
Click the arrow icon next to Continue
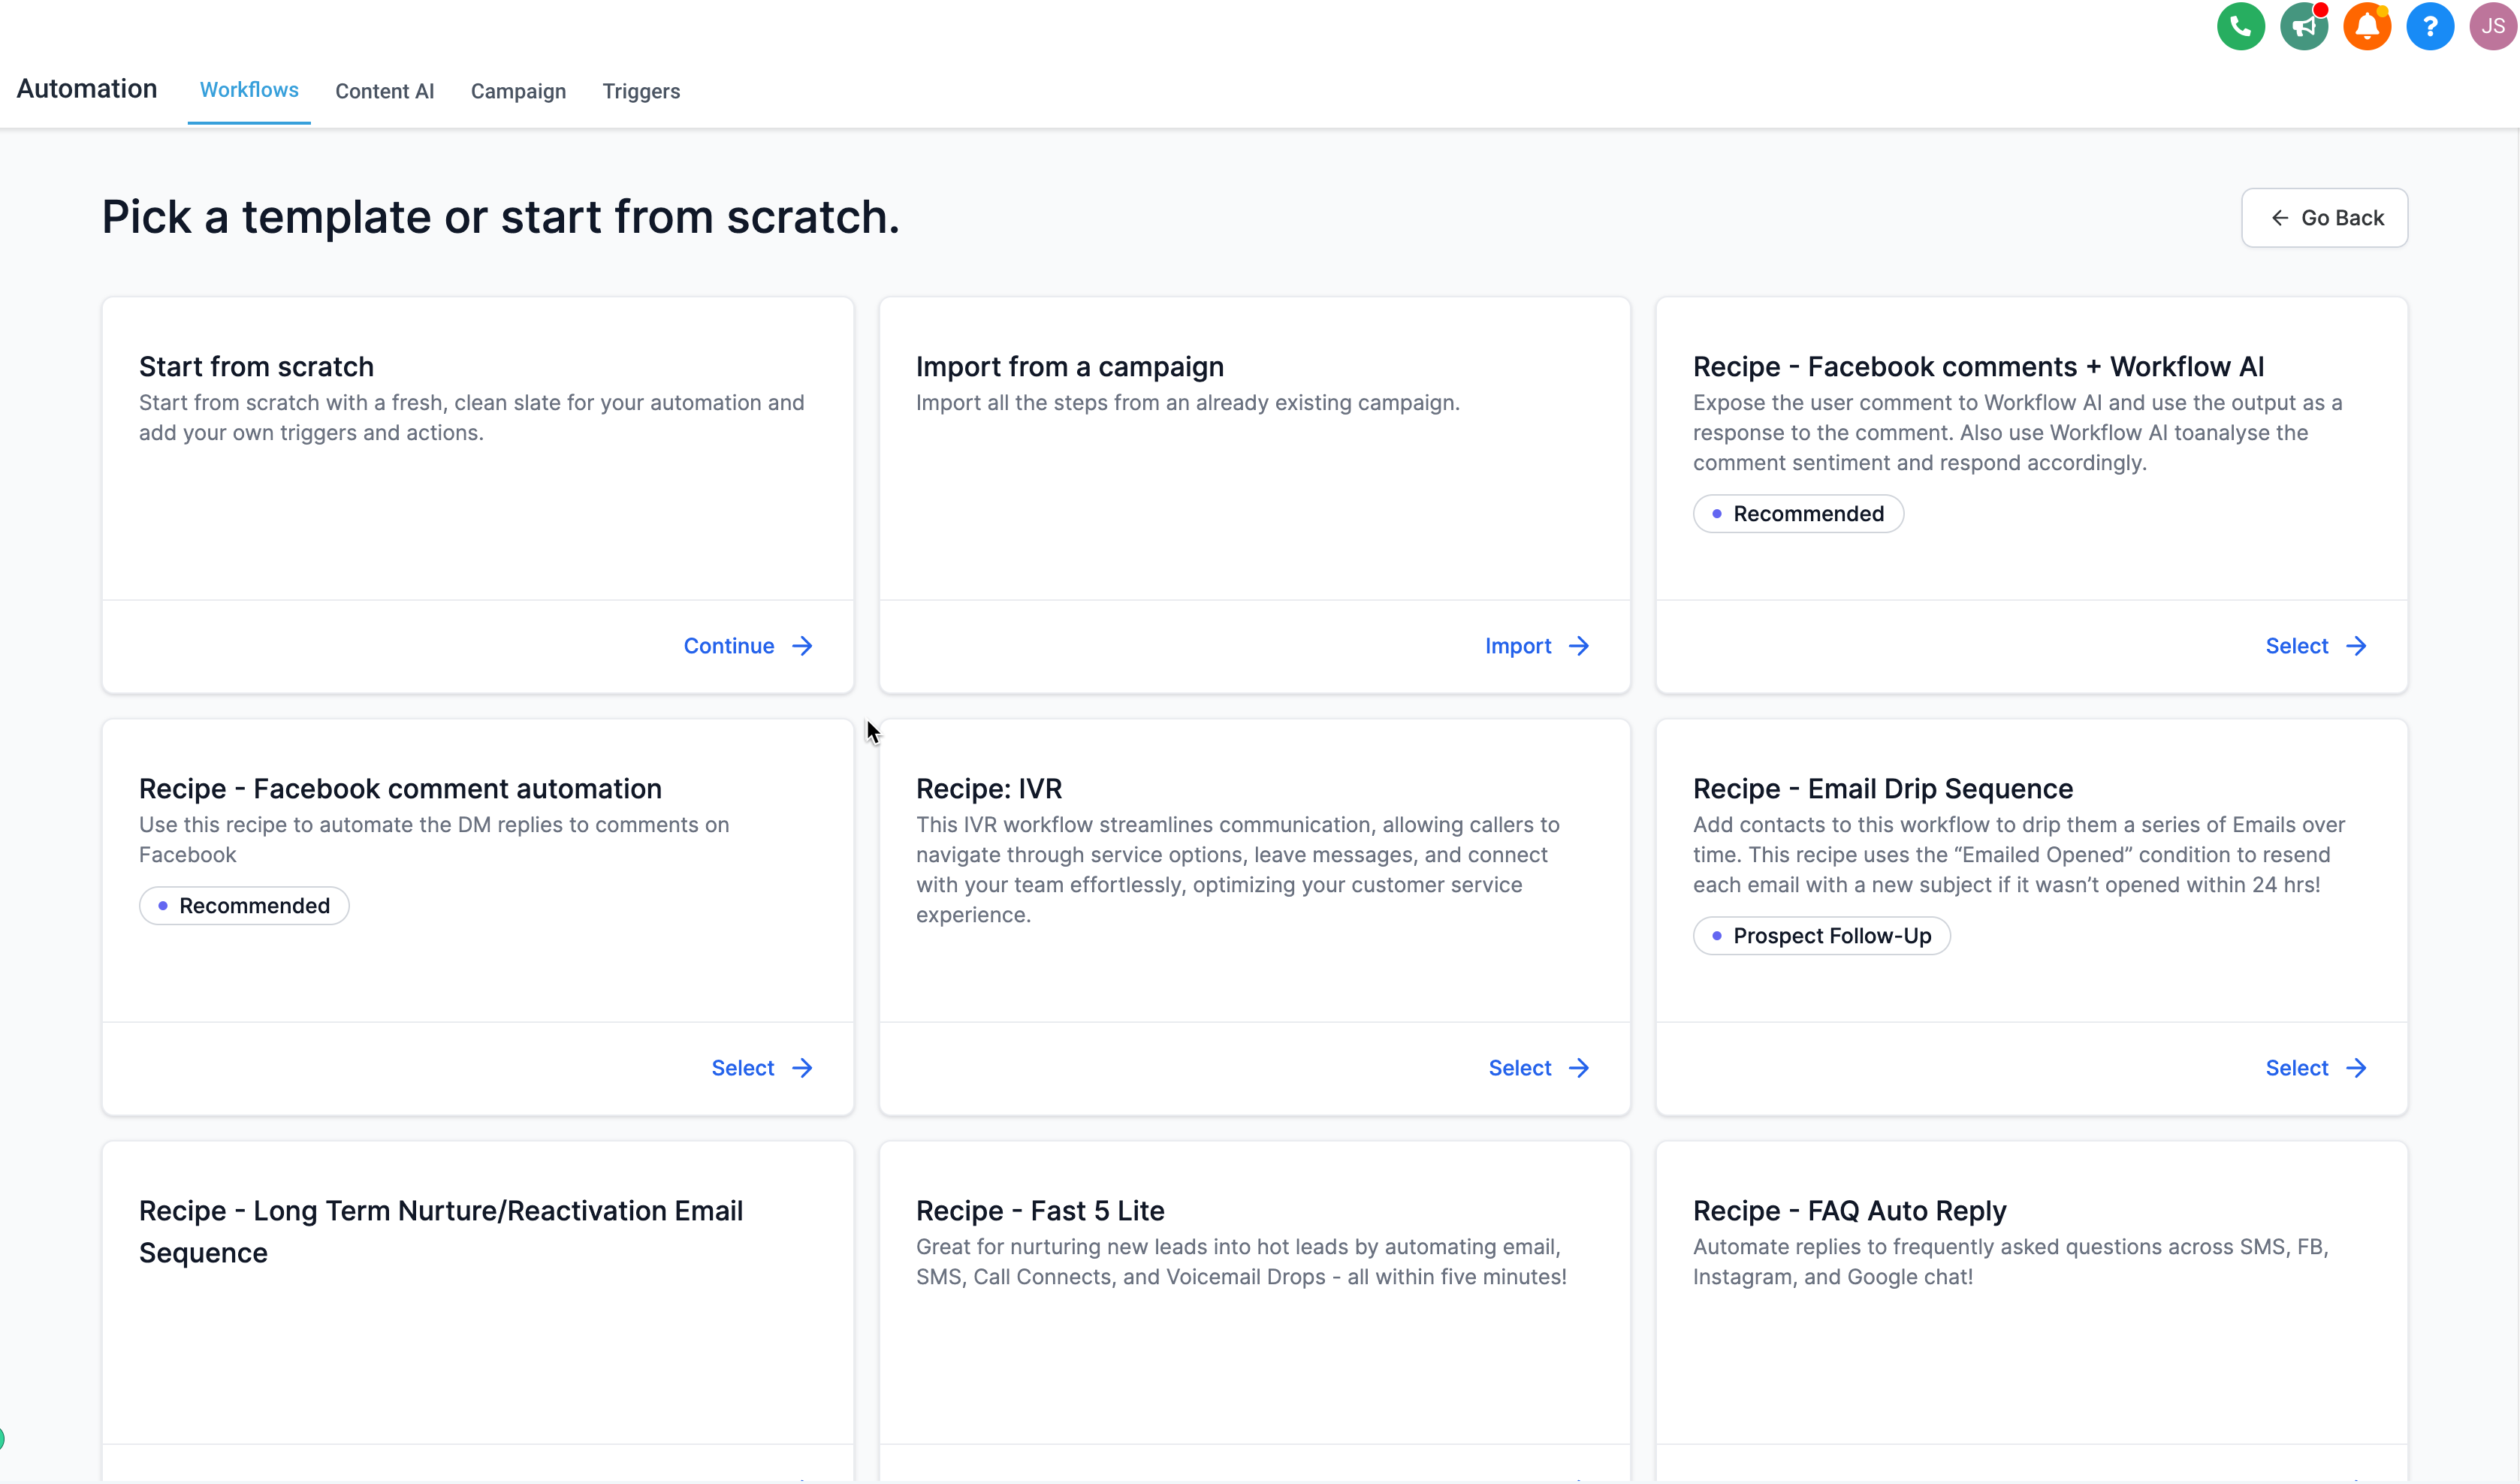coord(804,646)
